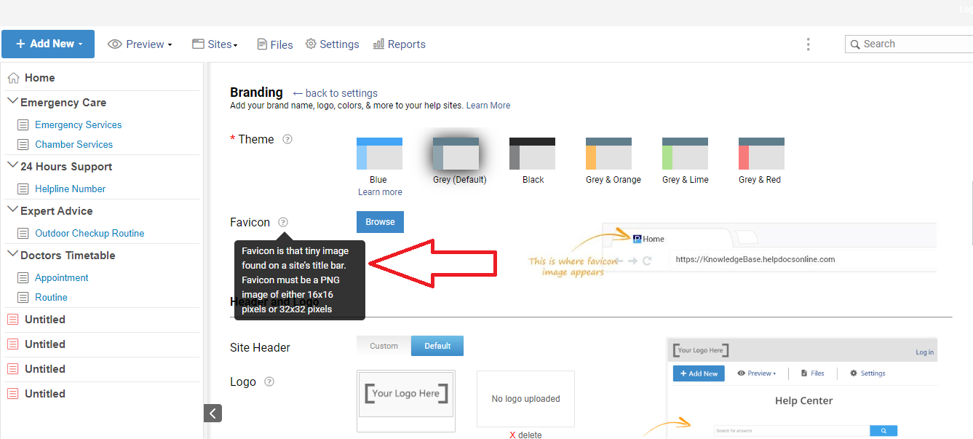
Task: Go to the Reports menu item
Action: [x=399, y=44]
